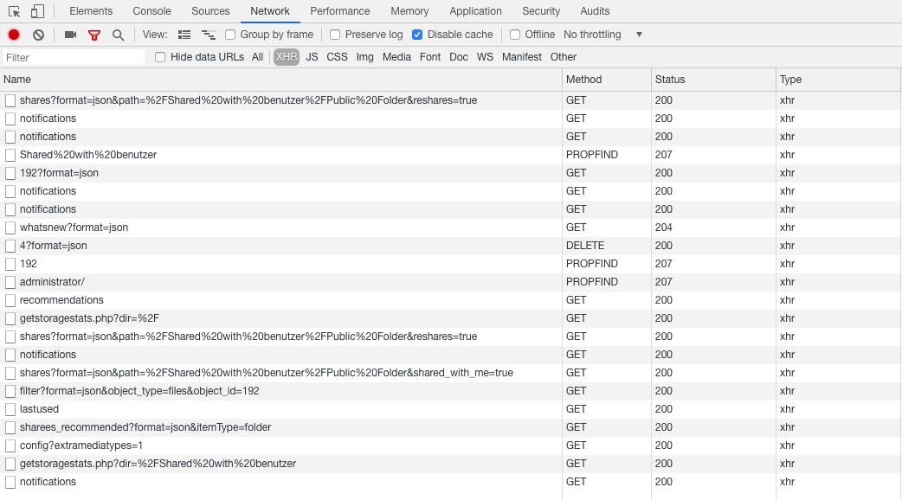This screenshot has height=500, width=902.
Task: Click file icon of filter?format=json row
Action: [x=10, y=391]
